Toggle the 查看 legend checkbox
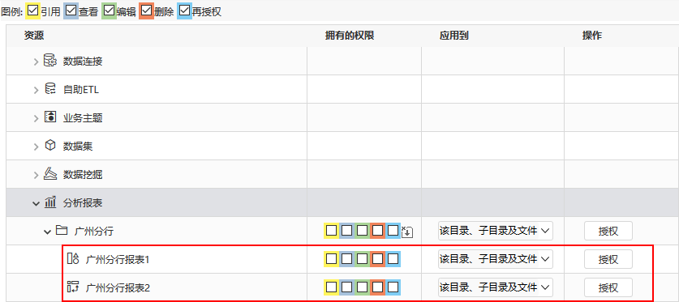The height and width of the screenshot is (302, 679). [71, 11]
